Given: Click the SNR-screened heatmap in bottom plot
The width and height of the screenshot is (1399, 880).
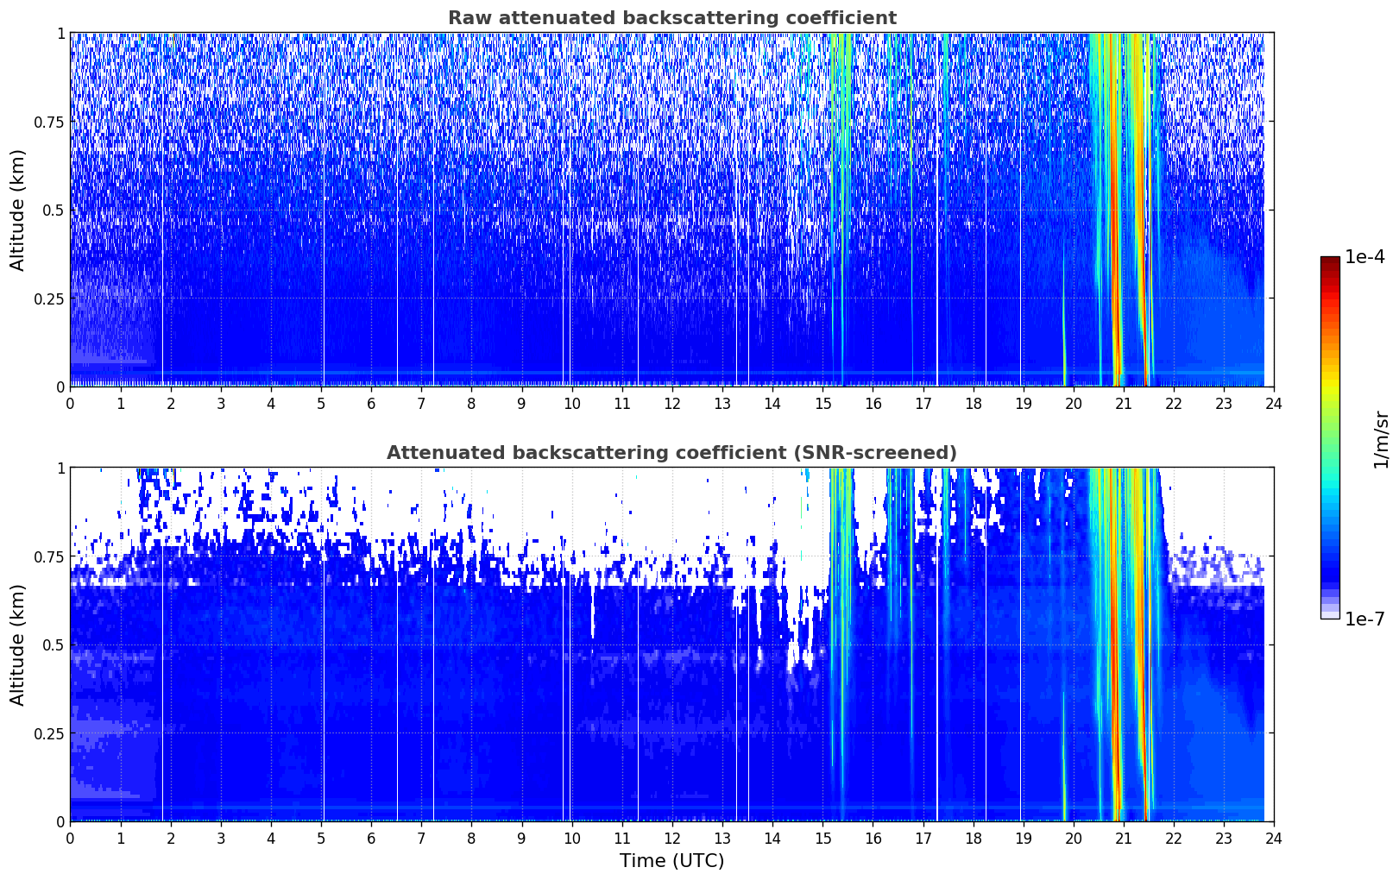Looking at the screenshot, I should pos(671,644).
